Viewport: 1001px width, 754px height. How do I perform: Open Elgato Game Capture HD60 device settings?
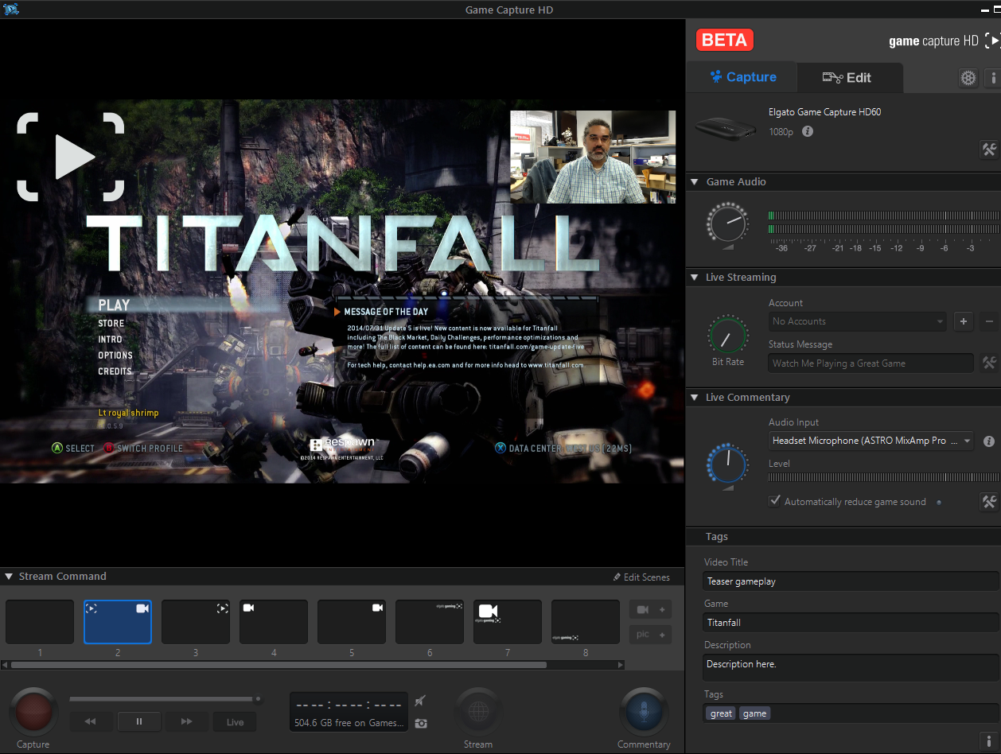[x=989, y=150]
